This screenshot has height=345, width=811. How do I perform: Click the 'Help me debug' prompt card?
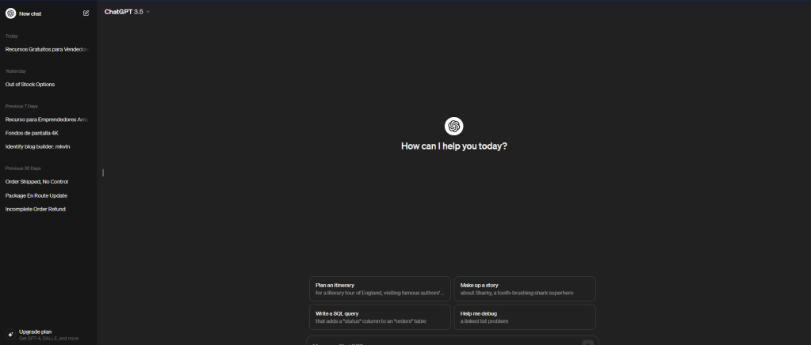pos(524,317)
